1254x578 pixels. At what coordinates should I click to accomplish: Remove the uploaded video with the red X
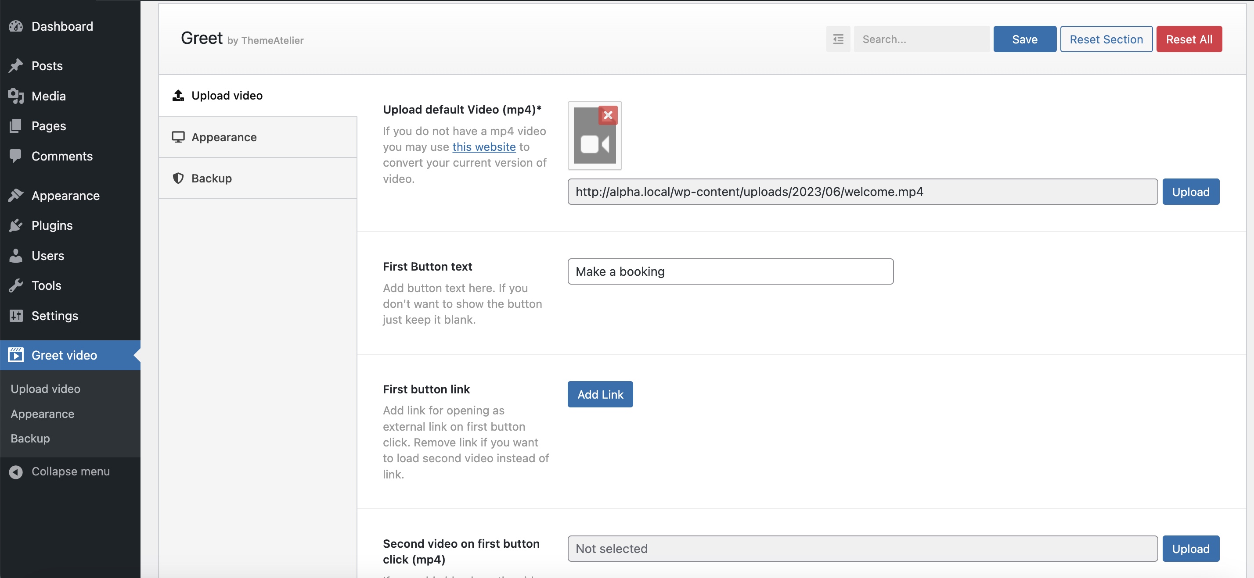(608, 115)
